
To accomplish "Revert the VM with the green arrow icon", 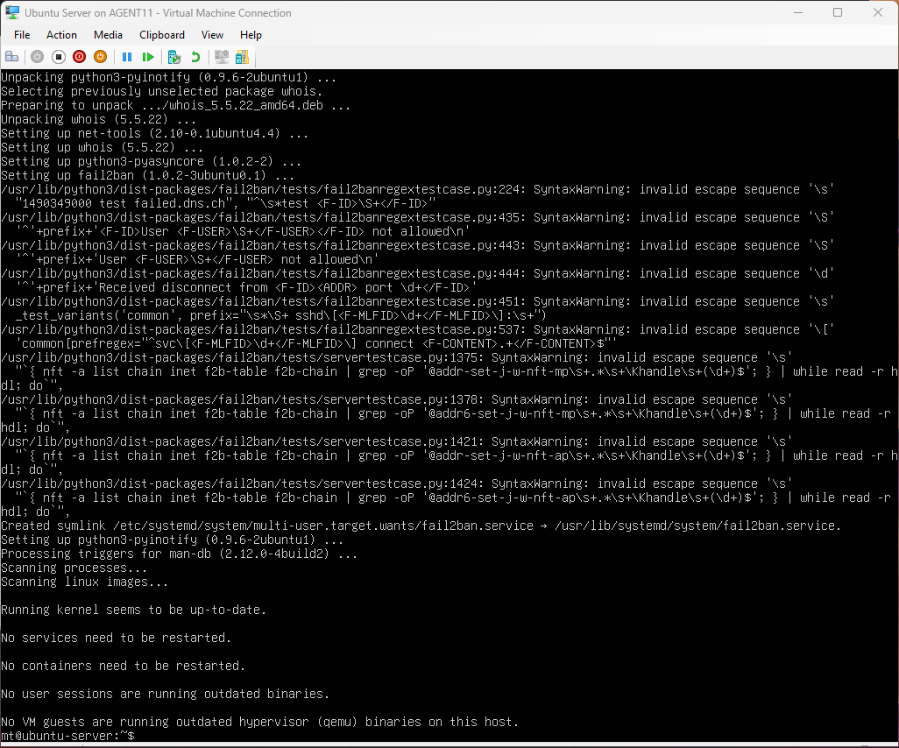I will (195, 57).
